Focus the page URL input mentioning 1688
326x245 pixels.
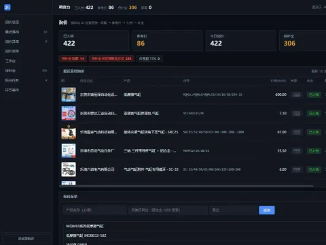168,210
